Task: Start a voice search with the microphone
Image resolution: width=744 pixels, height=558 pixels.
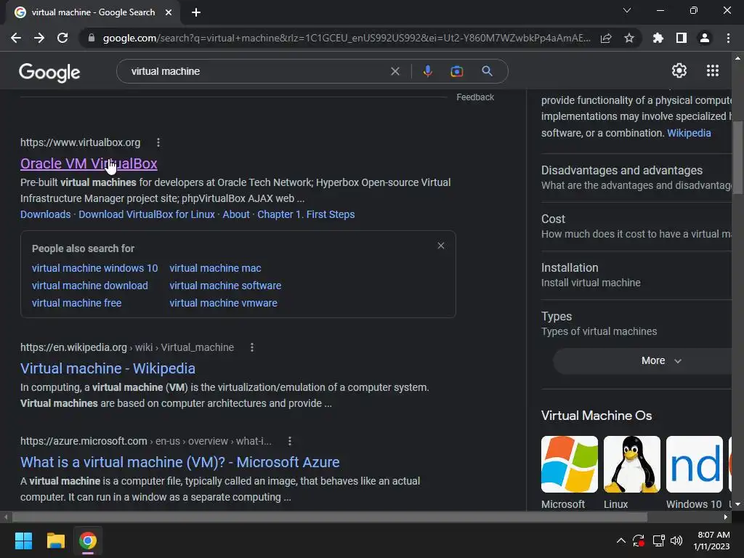Action: (427, 71)
